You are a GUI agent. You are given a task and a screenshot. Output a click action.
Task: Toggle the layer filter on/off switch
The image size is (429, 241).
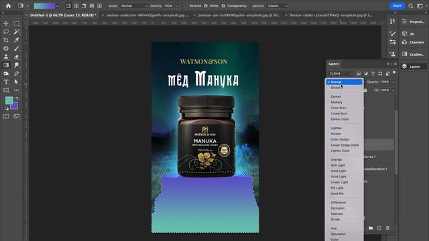(394, 73)
